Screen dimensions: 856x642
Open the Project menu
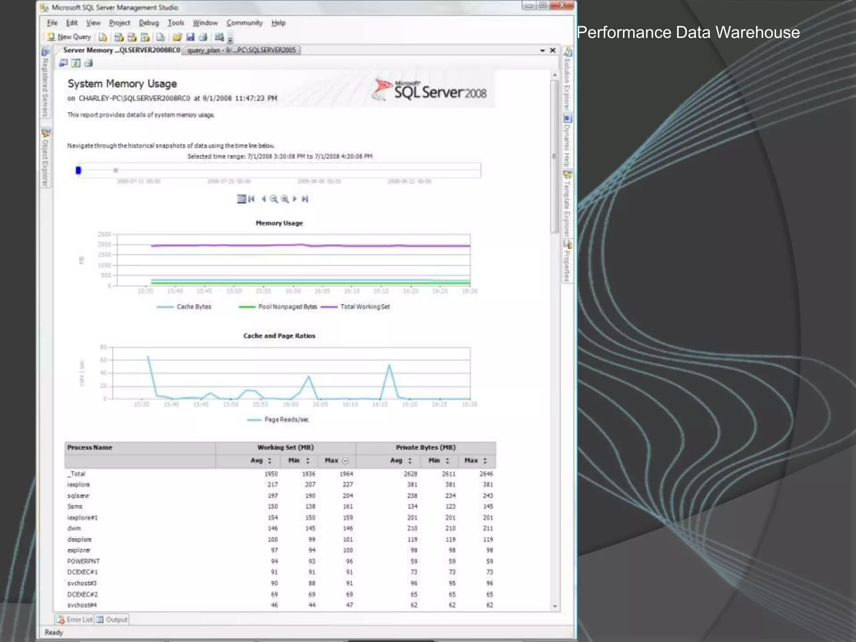coord(120,23)
